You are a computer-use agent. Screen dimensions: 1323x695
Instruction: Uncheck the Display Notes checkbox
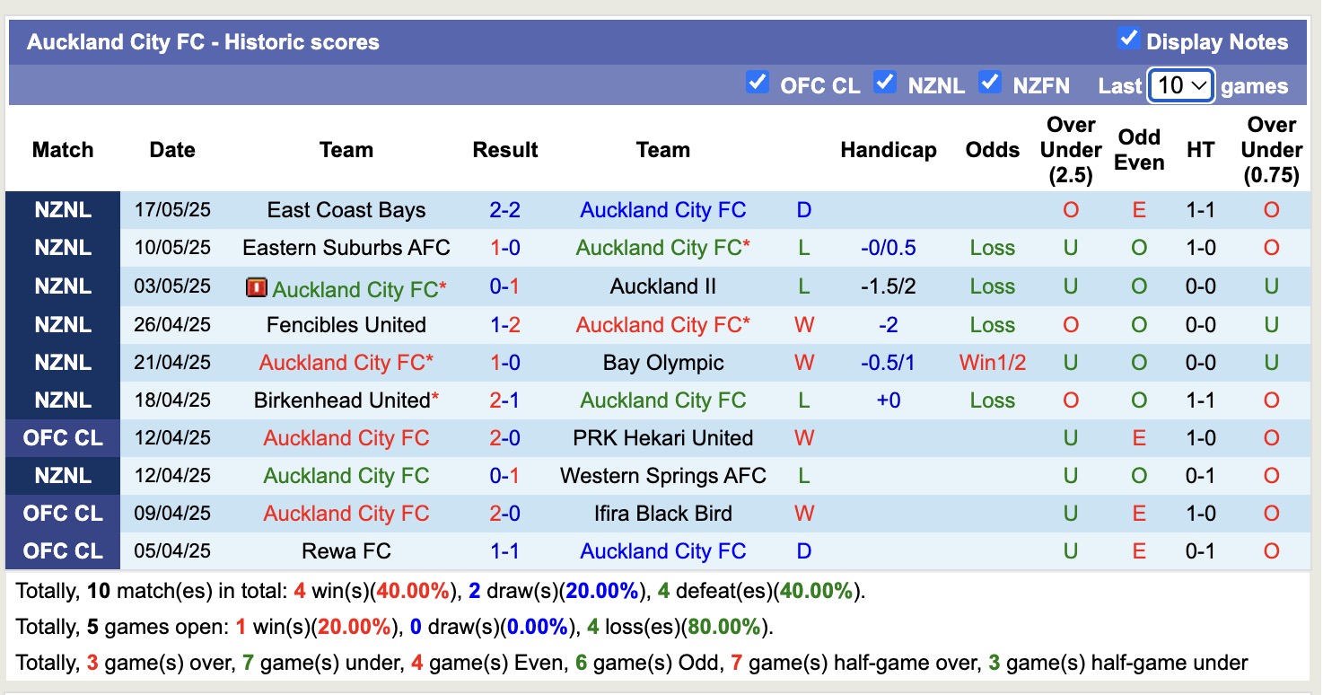(x=1131, y=40)
